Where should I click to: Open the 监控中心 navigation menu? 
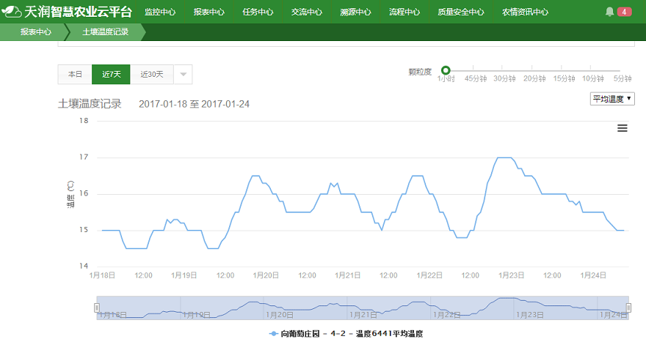tap(159, 12)
